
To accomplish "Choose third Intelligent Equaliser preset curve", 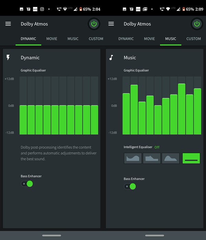I will click(x=171, y=158).
